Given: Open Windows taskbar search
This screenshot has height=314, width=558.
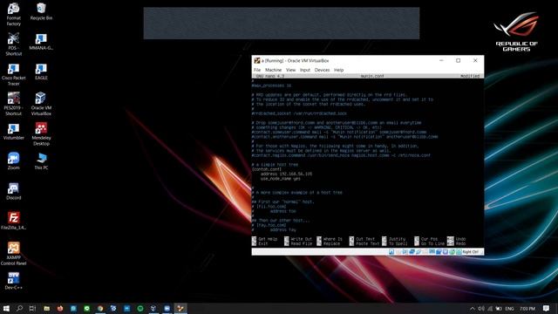Looking at the screenshot, I should [19, 308].
